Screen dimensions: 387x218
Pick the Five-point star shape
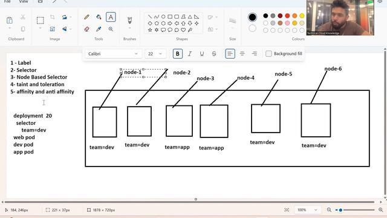150,30
